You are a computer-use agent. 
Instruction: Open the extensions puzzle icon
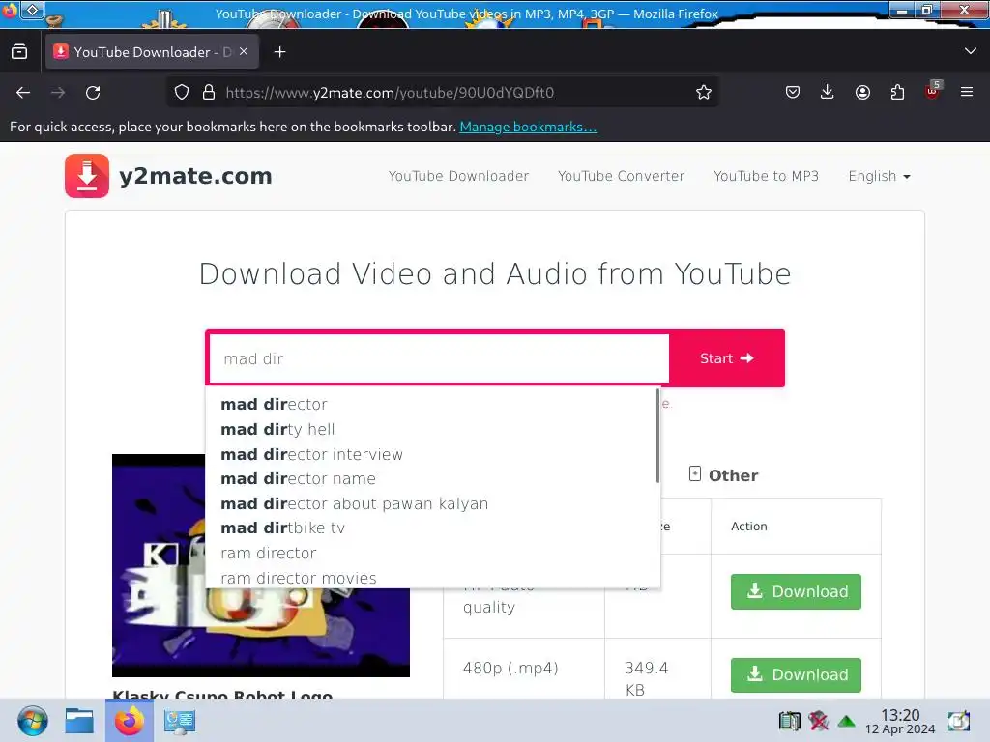pos(897,93)
